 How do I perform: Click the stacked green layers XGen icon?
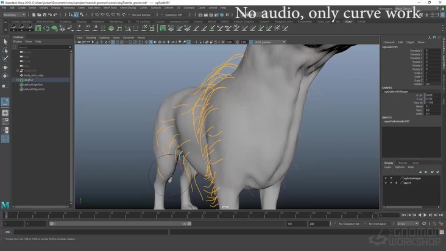coord(111,28)
